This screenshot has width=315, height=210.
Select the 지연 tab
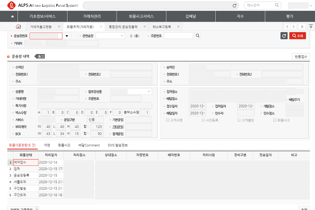tap(47, 145)
